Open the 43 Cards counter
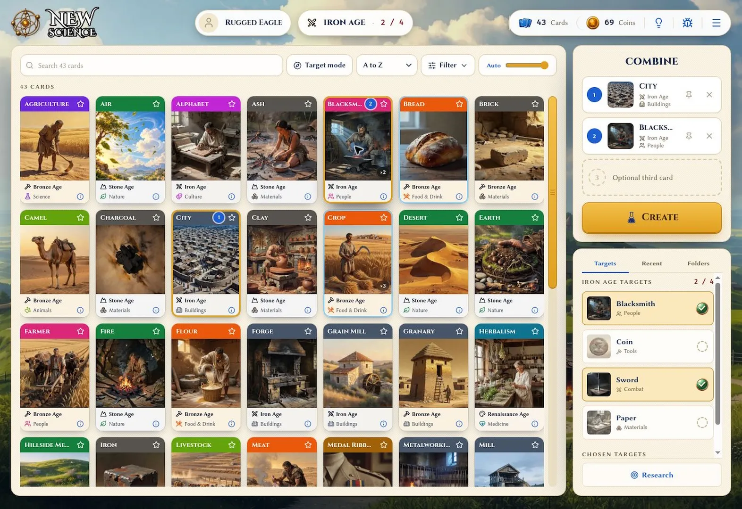This screenshot has height=509, width=742. [543, 23]
